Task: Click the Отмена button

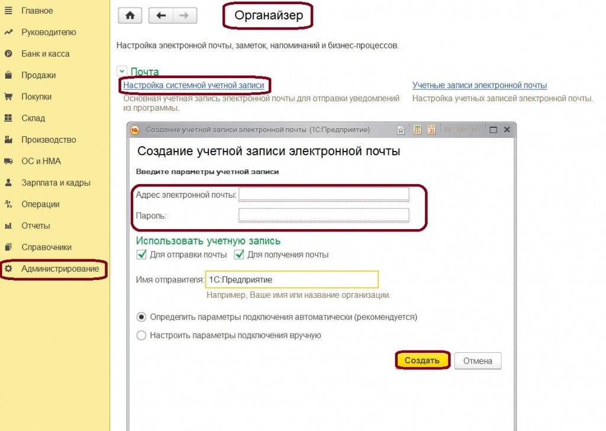Action: [x=478, y=361]
